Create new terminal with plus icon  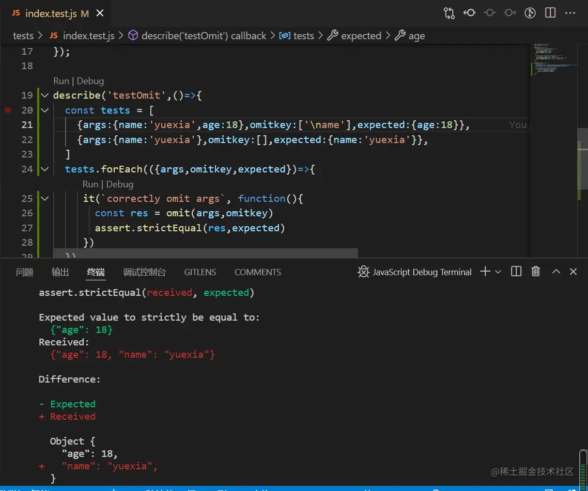point(485,272)
